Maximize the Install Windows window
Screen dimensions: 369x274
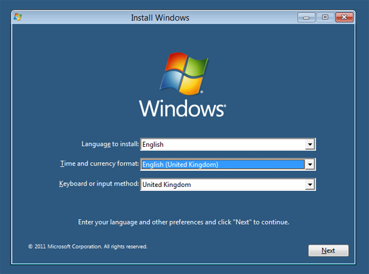click(x=325, y=17)
